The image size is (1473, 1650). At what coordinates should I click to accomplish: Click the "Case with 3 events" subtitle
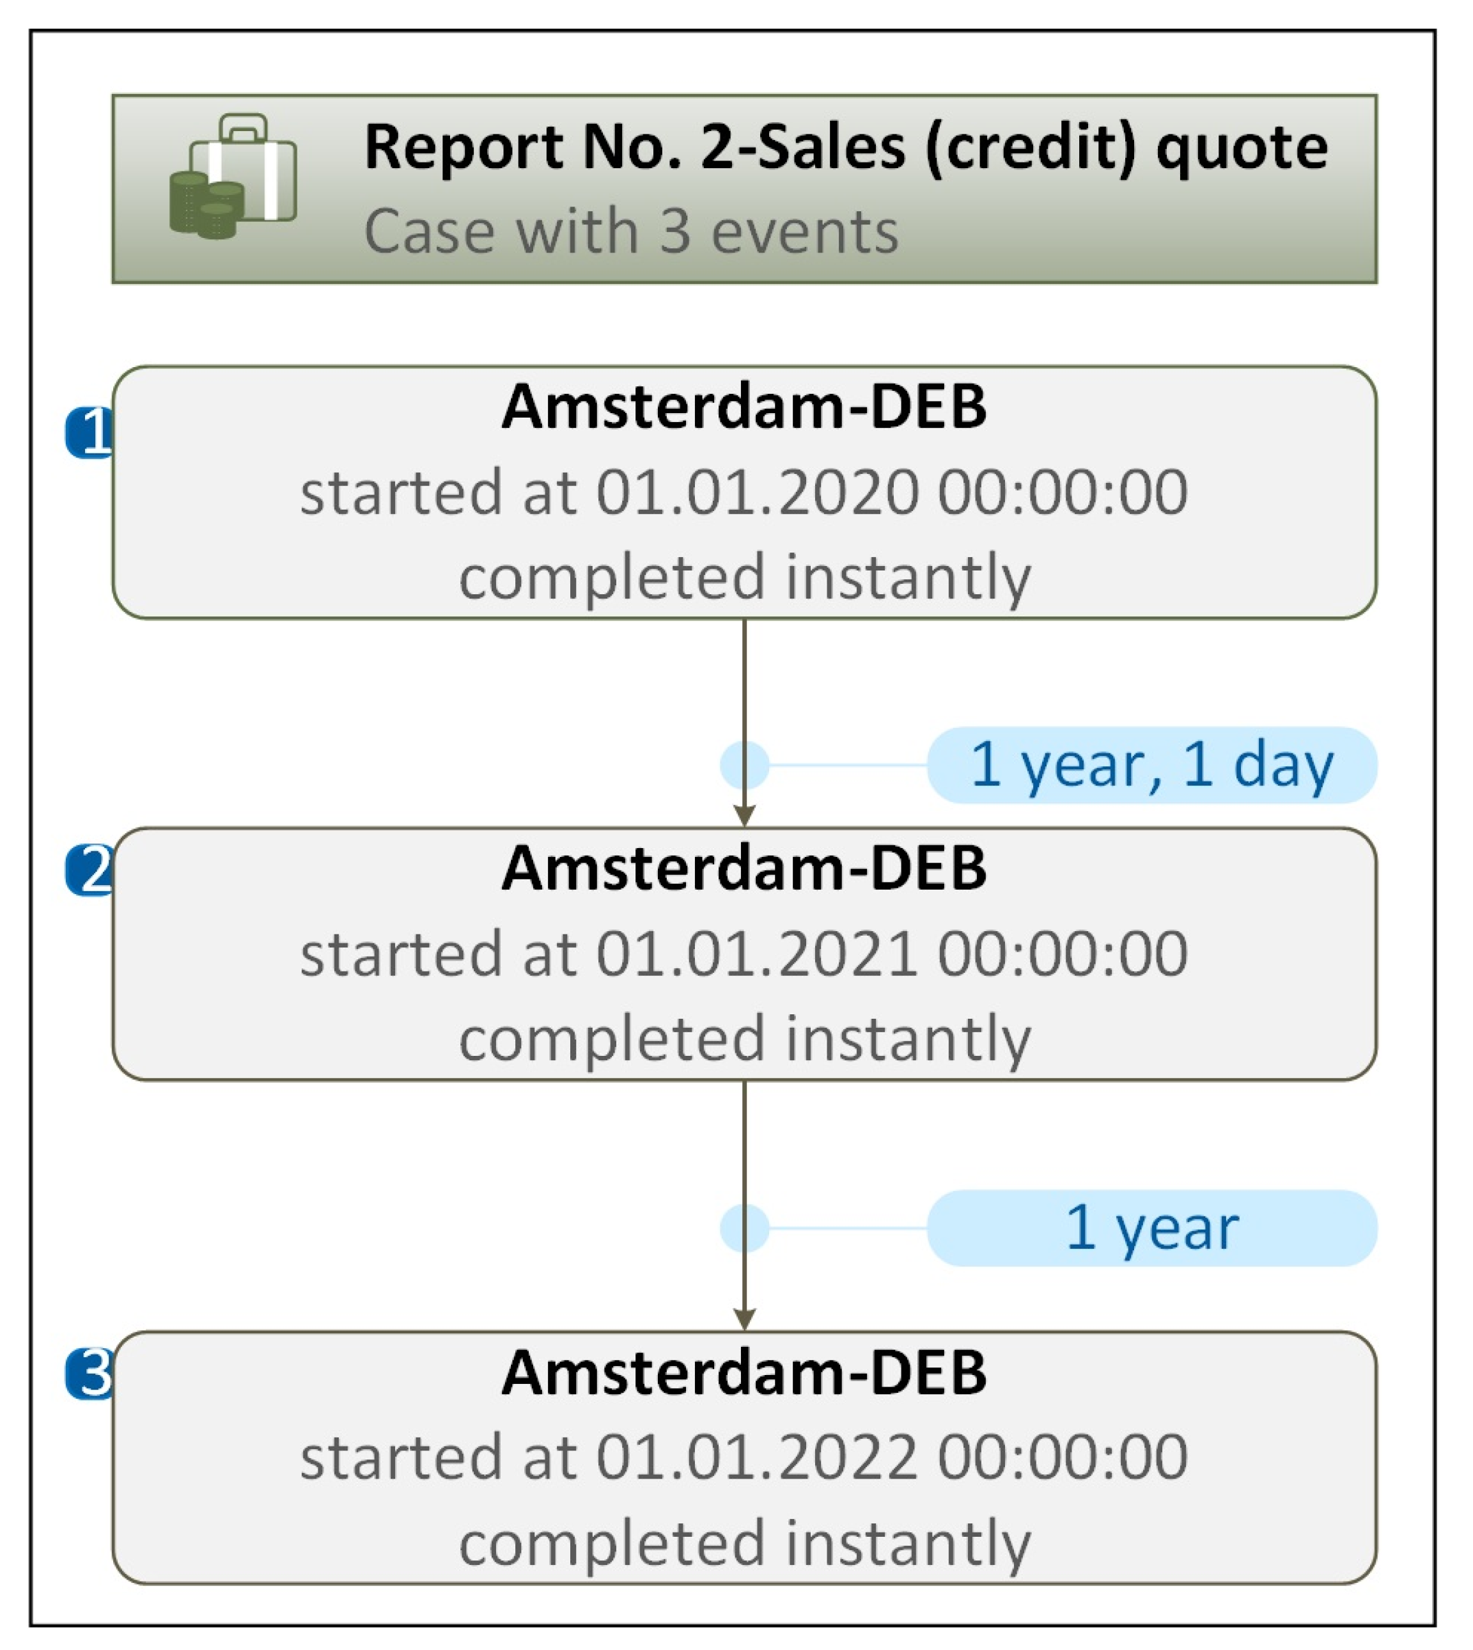click(x=630, y=232)
